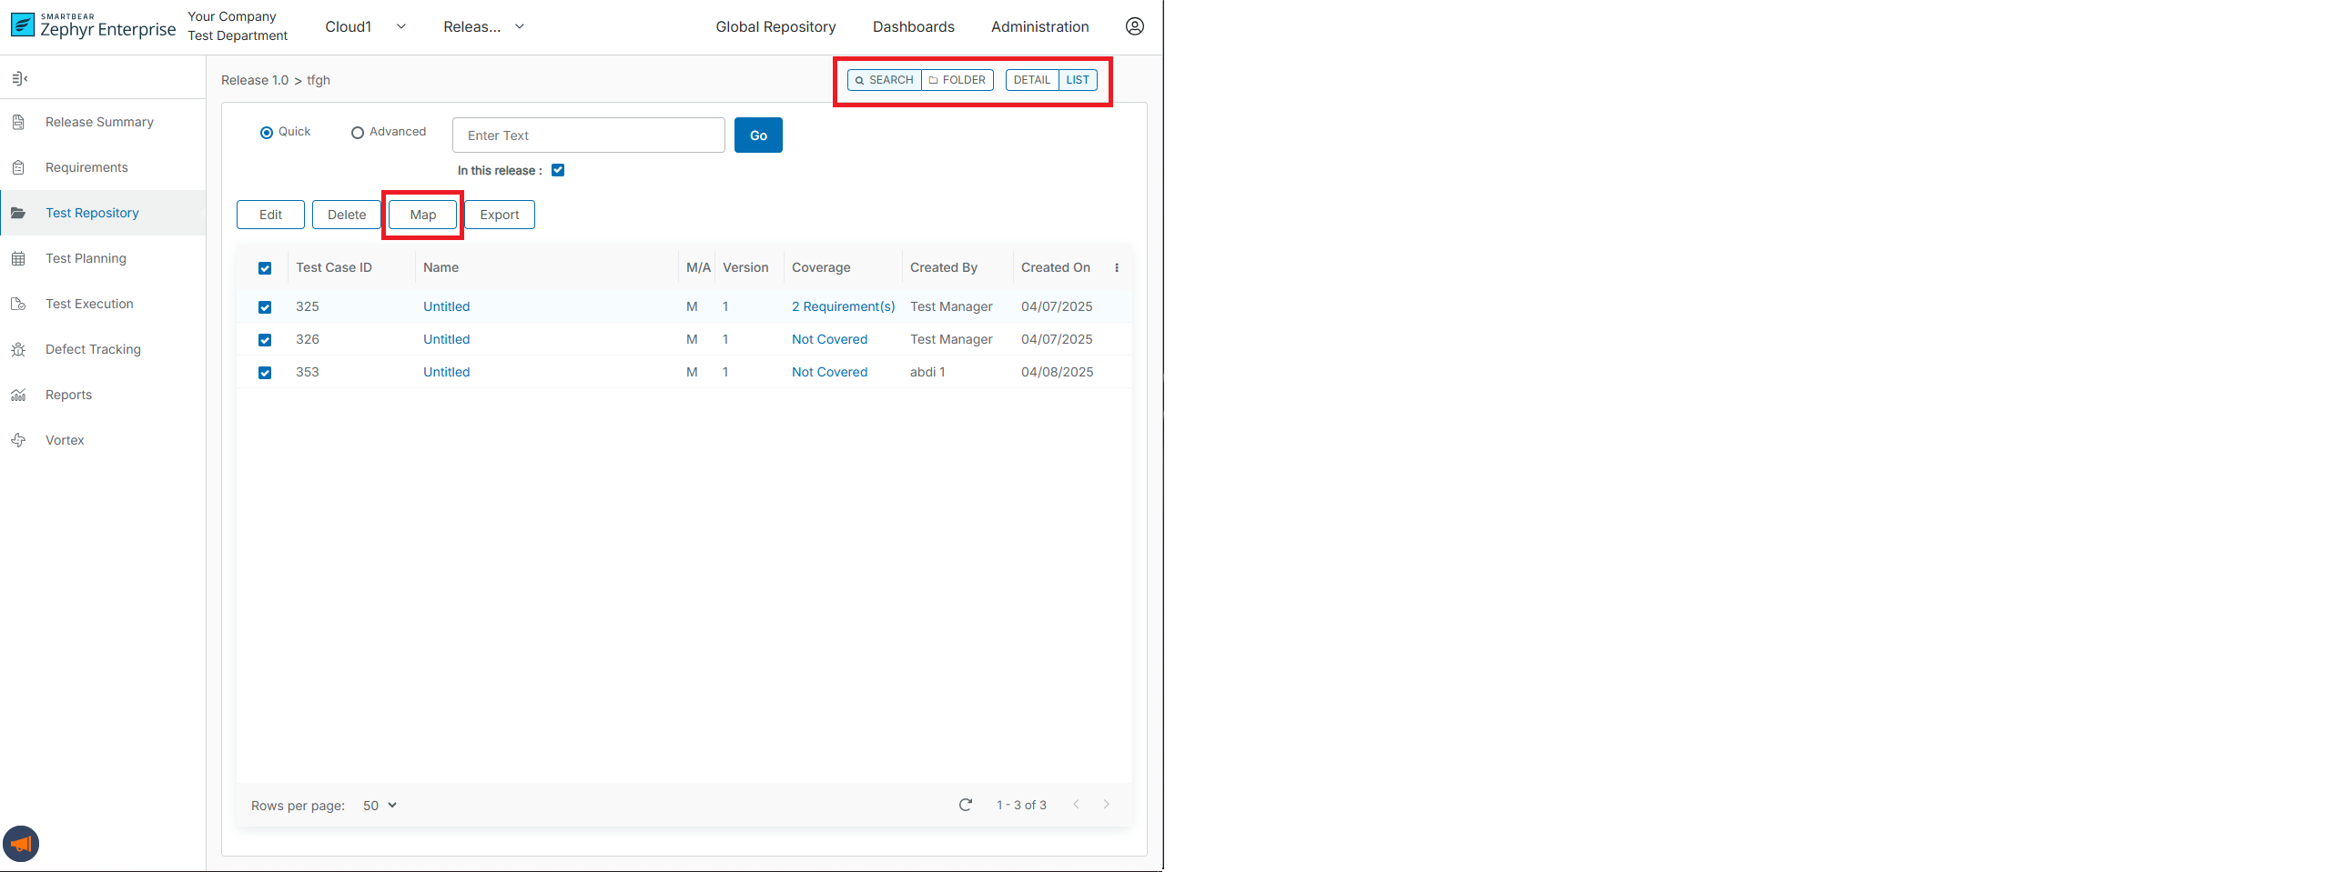Open the '2 Requirement(s)' coverage link
2330x872 pixels.
[x=843, y=307]
